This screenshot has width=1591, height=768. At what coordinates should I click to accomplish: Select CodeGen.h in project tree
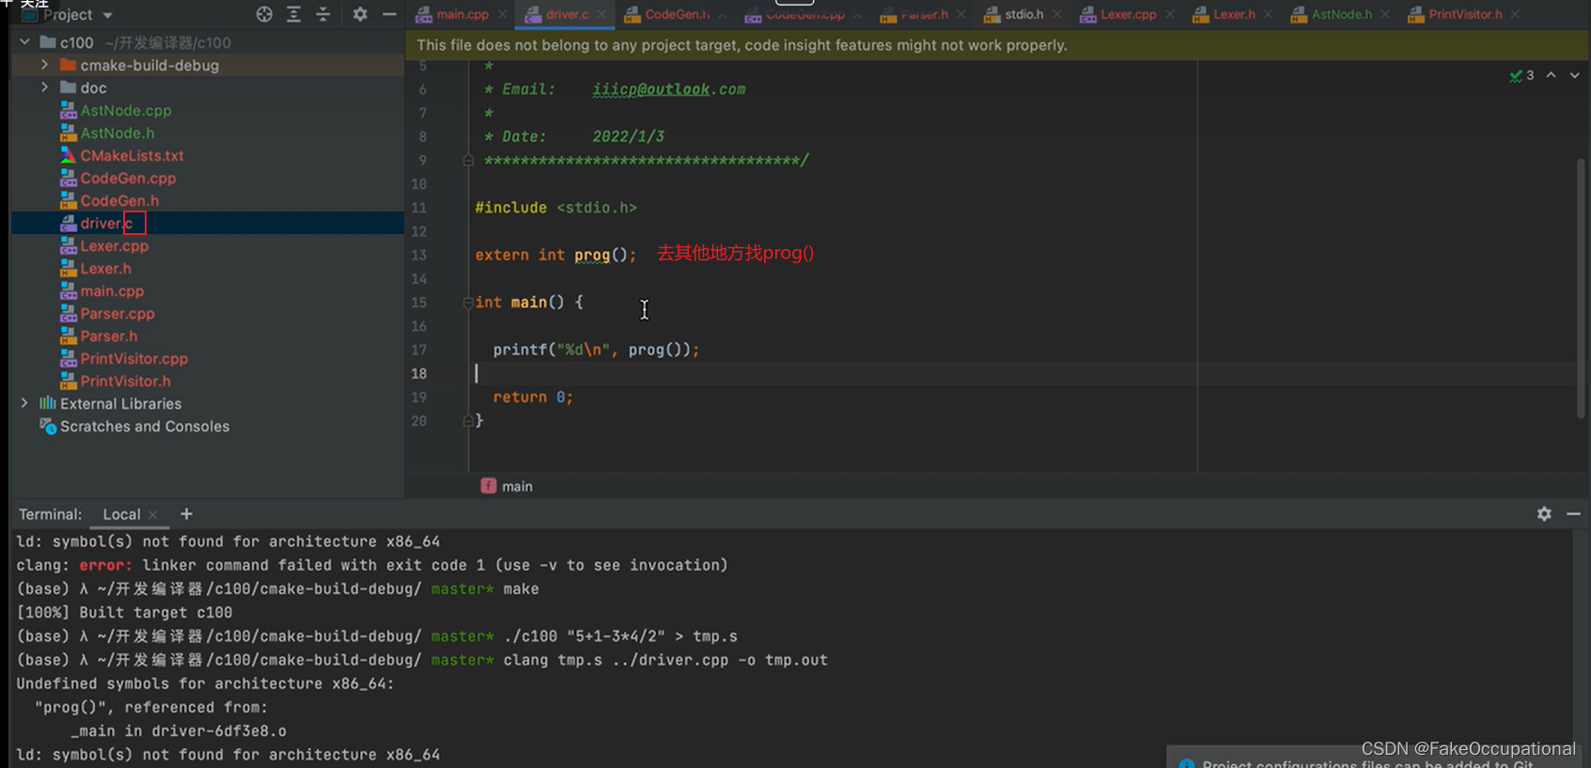[x=119, y=200]
